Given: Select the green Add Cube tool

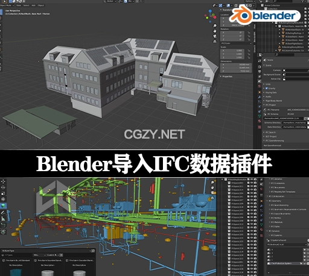Looking at the screenshot, I should click(3, 205).
